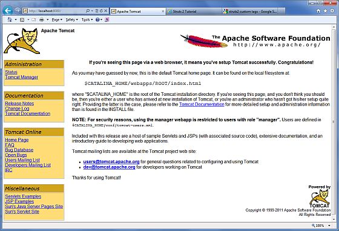Click the Apache feather logo
The width and height of the screenshot is (339, 231).
click(204, 41)
